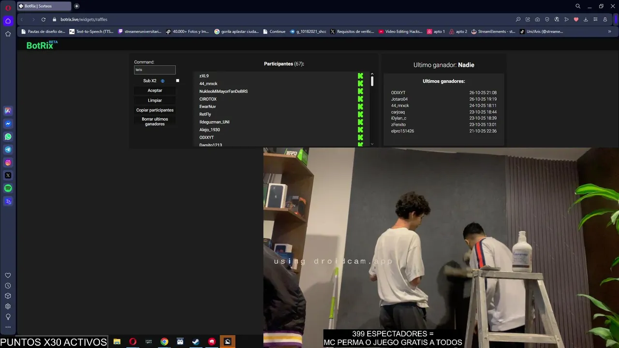Switch to the BotRix | Sorteos tab

point(44,6)
